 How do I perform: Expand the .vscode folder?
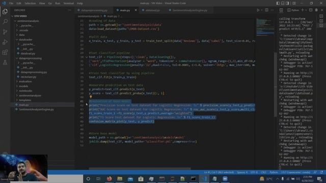point(42,30)
